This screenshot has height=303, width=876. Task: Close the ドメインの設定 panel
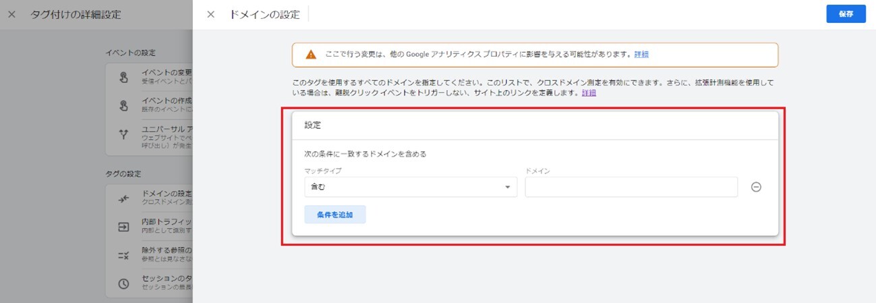(211, 14)
